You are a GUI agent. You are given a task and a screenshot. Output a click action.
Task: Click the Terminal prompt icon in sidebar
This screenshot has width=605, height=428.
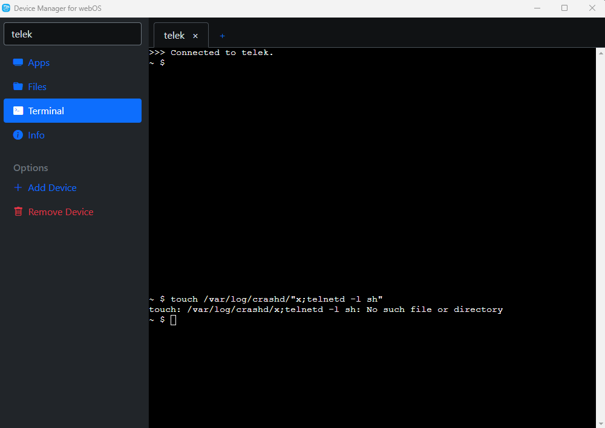click(18, 111)
